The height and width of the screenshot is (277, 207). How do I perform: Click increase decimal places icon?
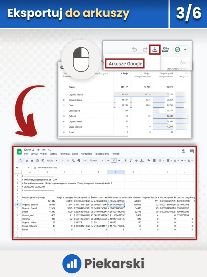pyautogui.click(x=79, y=161)
